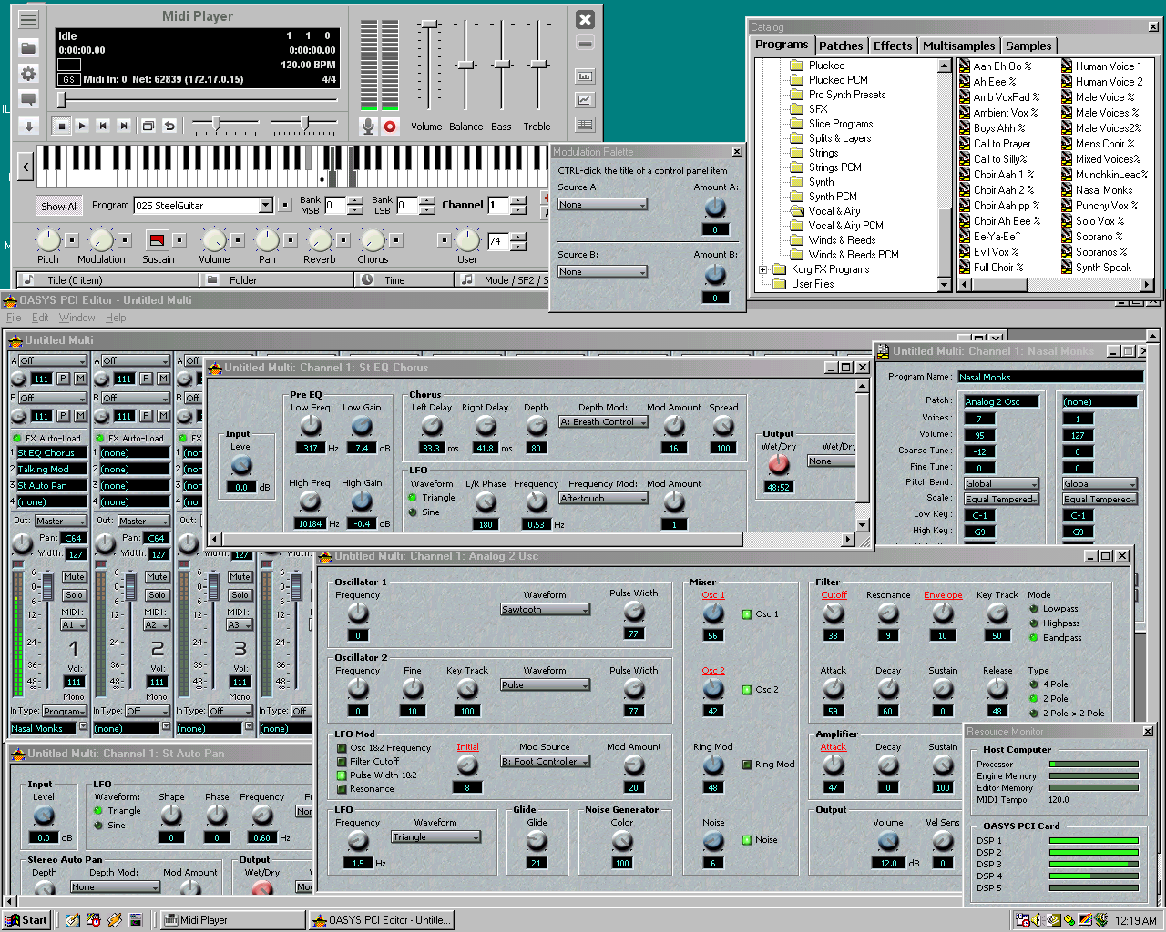
Task: Click the playlist window icon beside loop button
Action: coord(148,126)
